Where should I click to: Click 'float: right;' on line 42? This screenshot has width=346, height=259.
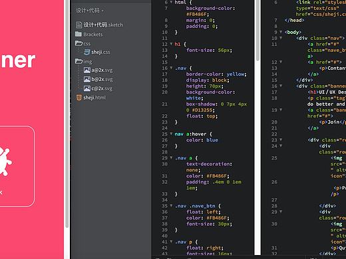205,248
